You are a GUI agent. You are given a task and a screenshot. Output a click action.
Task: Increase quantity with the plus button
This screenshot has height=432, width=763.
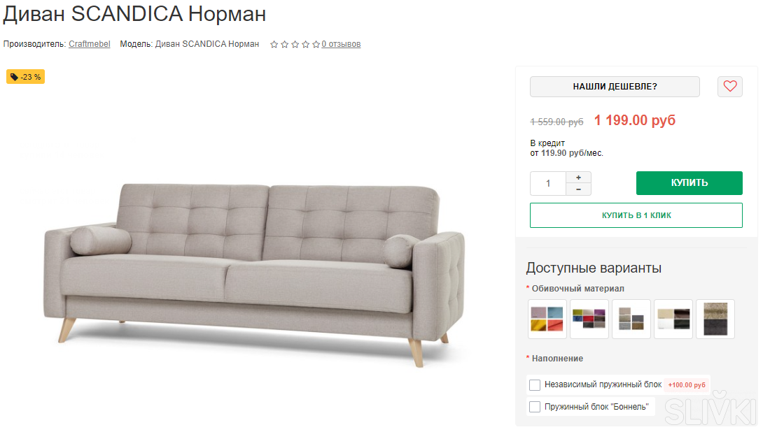point(578,178)
